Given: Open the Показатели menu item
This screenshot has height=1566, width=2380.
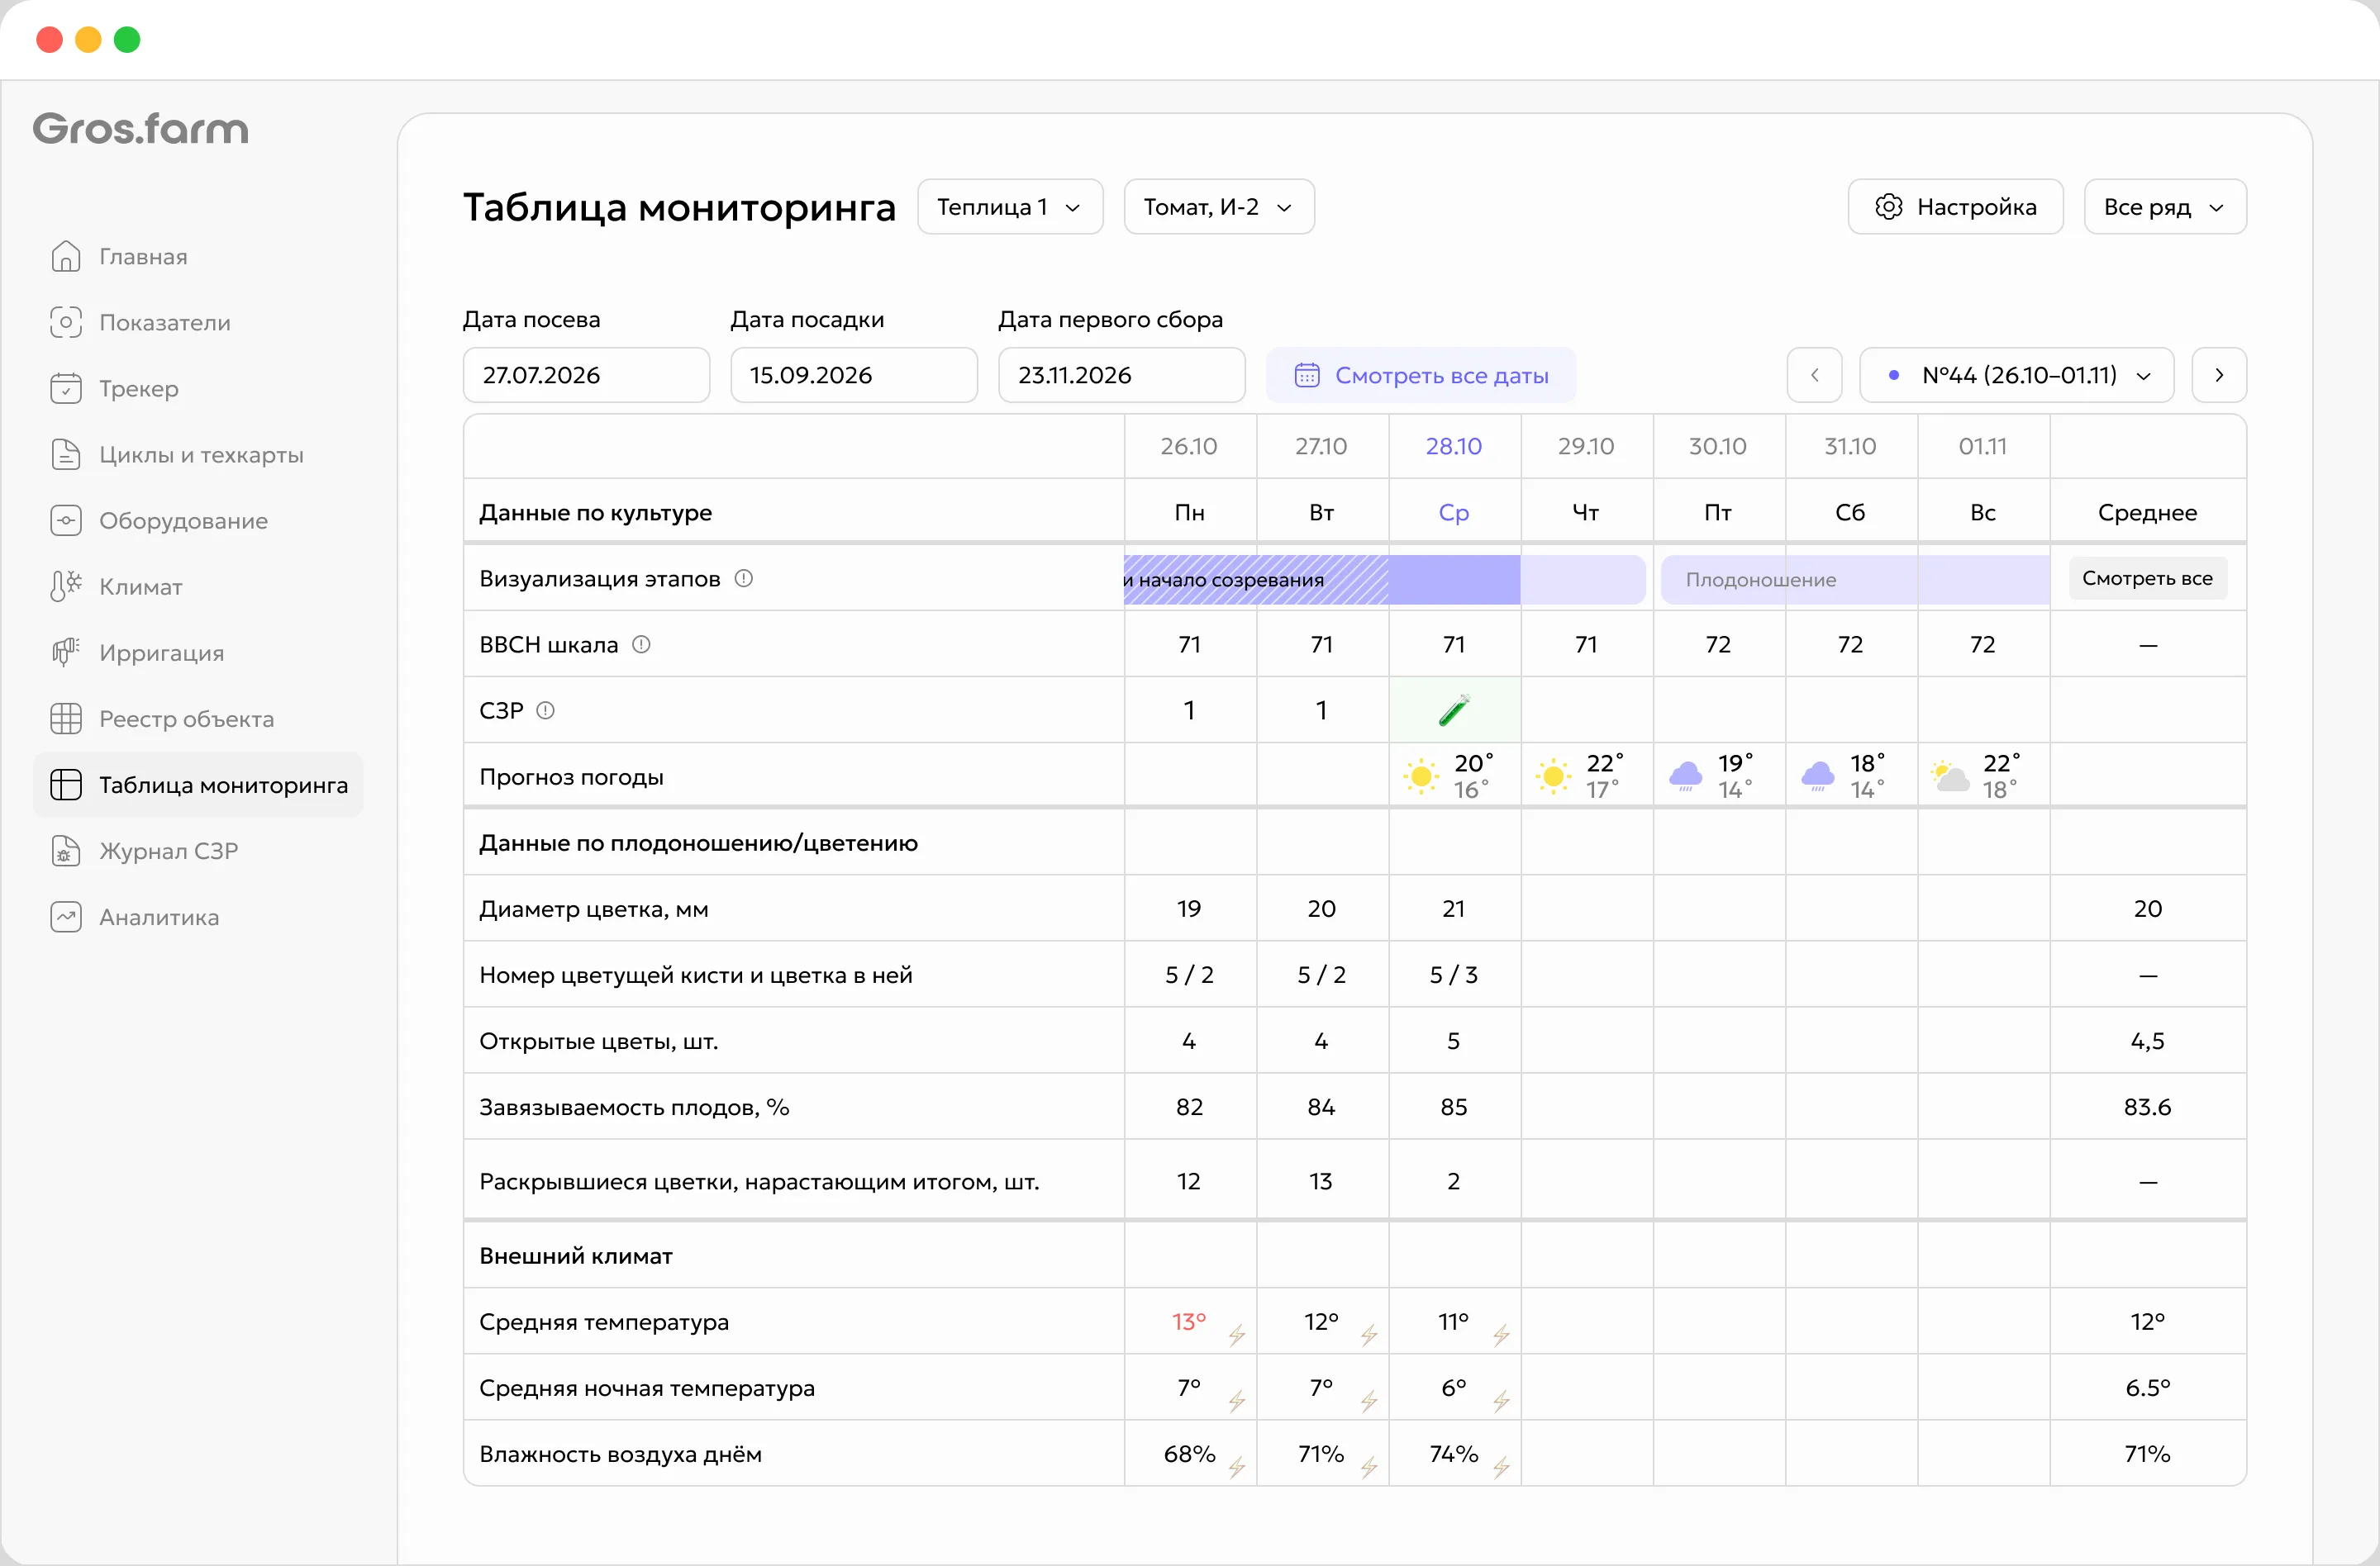Looking at the screenshot, I should [x=198, y=323].
